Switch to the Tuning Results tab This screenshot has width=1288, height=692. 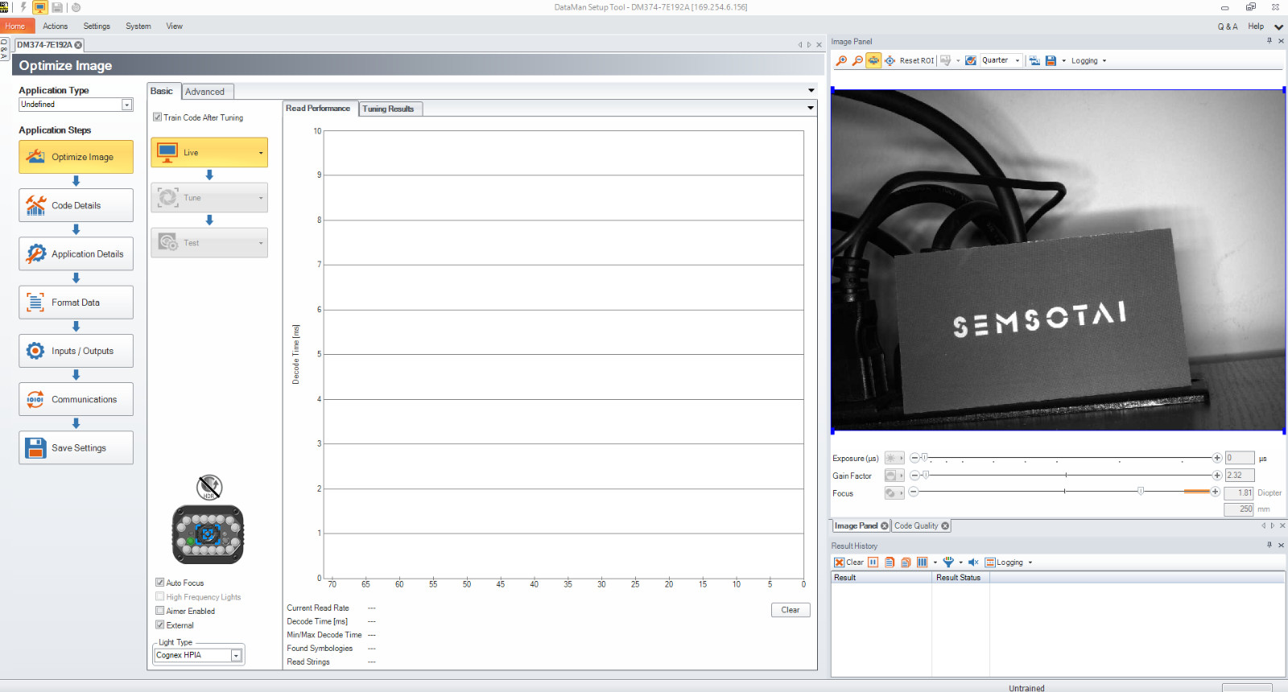(x=388, y=109)
